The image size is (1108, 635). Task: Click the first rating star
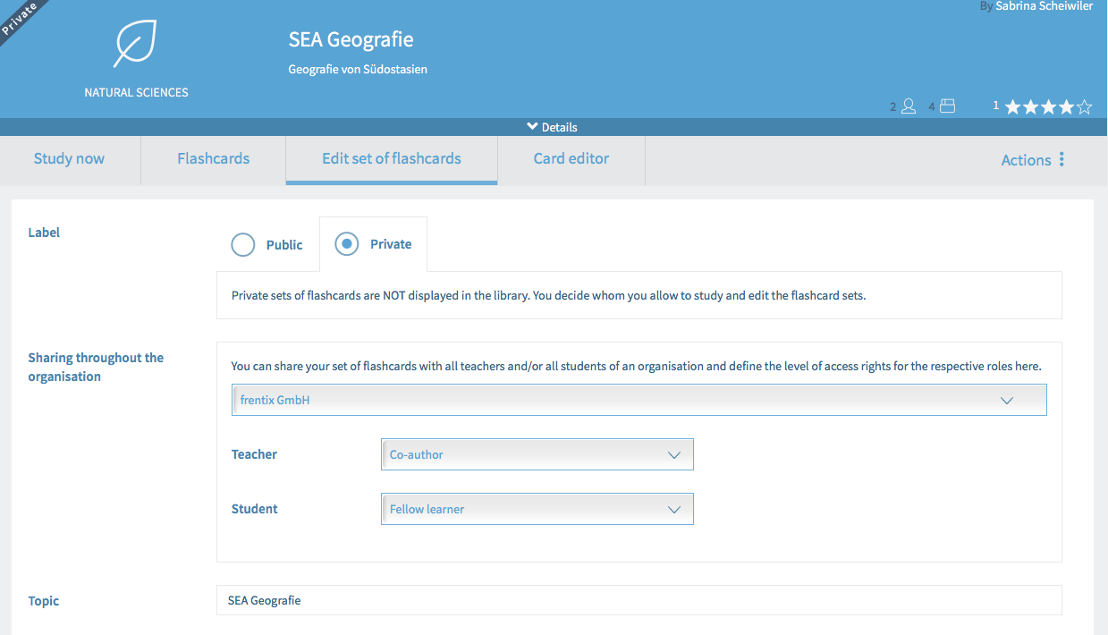click(x=1013, y=107)
